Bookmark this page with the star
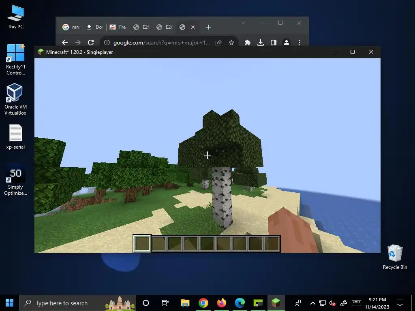 tap(231, 43)
